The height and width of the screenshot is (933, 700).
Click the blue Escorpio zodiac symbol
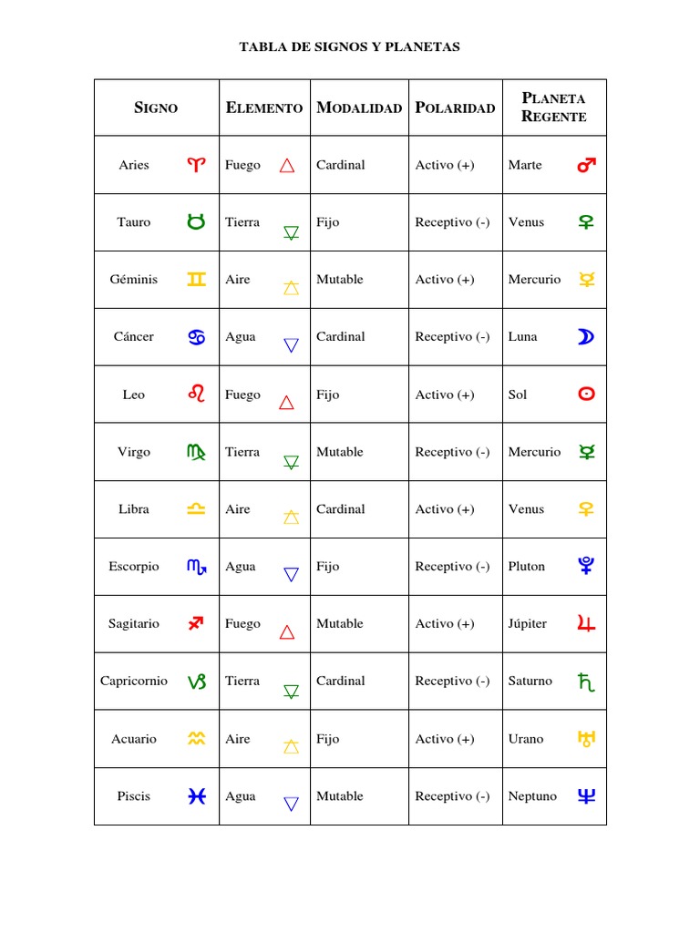tap(196, 567)
